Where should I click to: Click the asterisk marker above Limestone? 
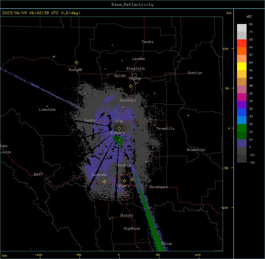[x=47, y=106]
